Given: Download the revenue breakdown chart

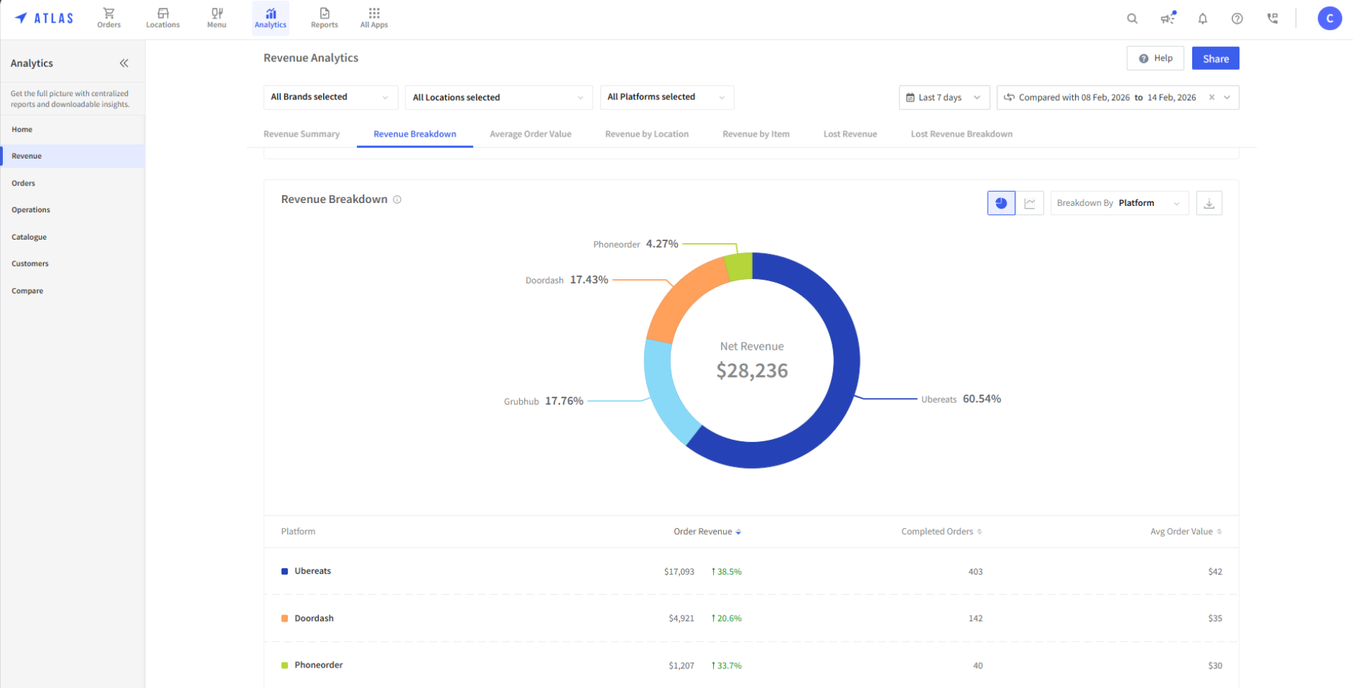Looking at the screenshot, I should (1209, 203).
